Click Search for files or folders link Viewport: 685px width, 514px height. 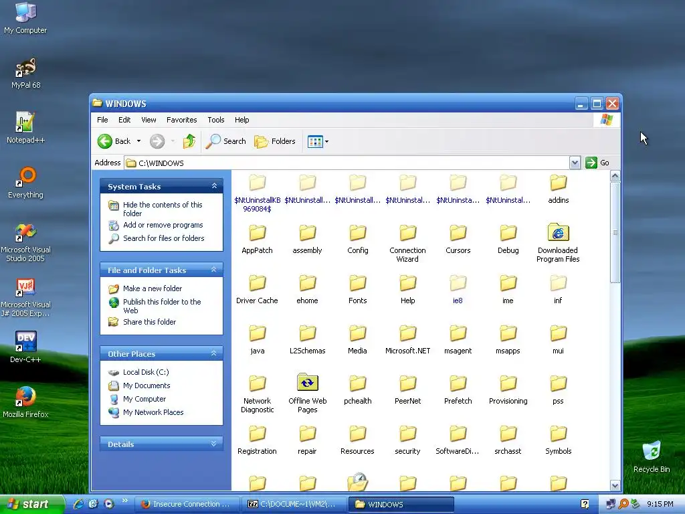point(164,238)
